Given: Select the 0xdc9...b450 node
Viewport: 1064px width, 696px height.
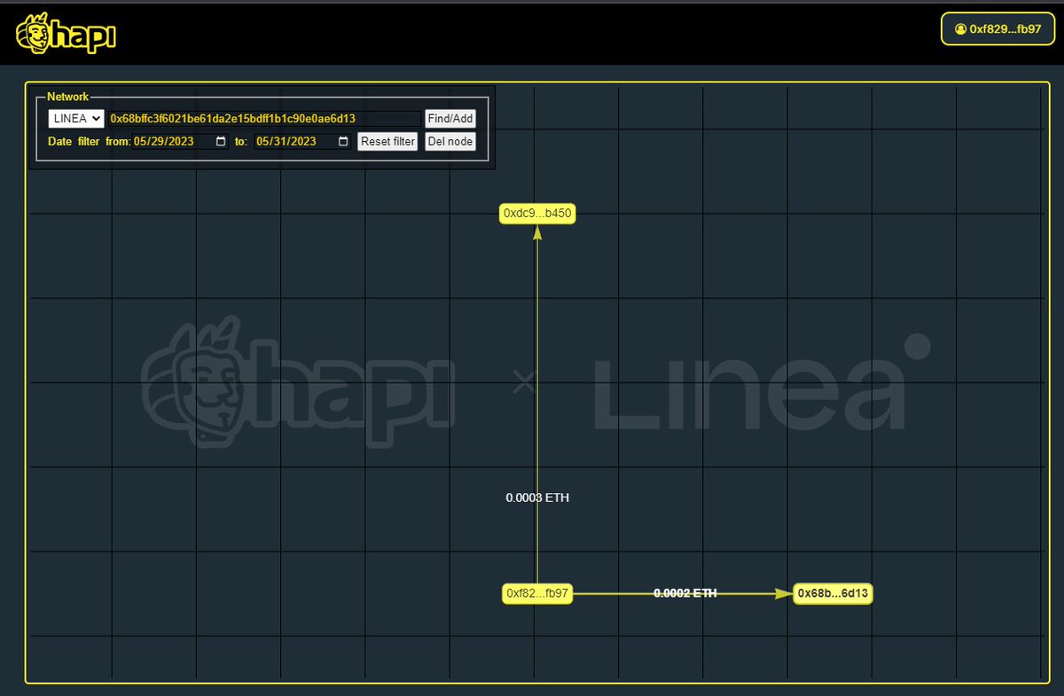Looking at the screenshot, I should click(x=537, y=214).
